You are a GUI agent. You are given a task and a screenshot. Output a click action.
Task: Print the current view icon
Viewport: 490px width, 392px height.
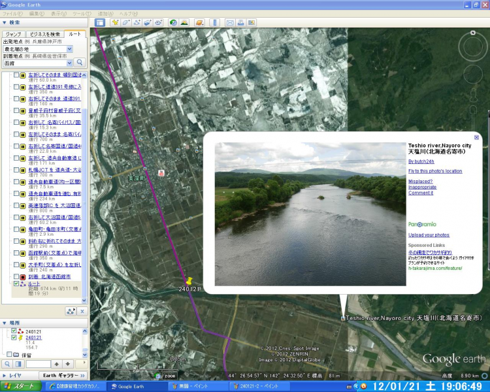click(240, 22)
